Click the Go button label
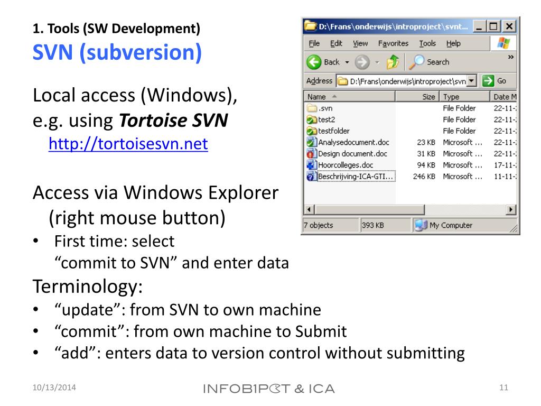 (502, 81)
